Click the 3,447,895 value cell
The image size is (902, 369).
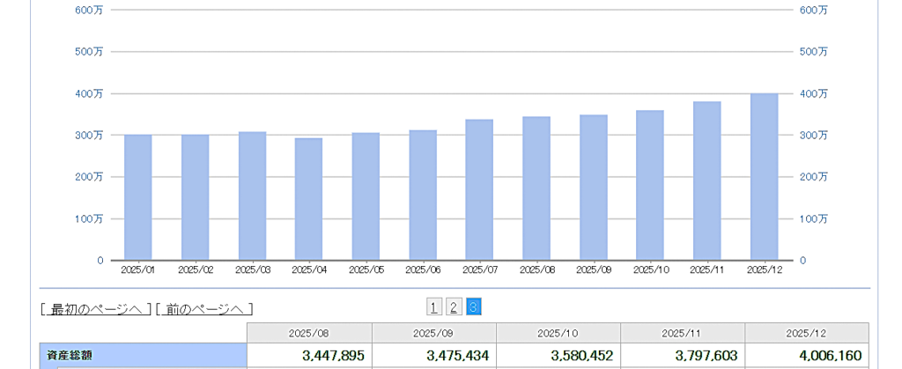[309, 357]
